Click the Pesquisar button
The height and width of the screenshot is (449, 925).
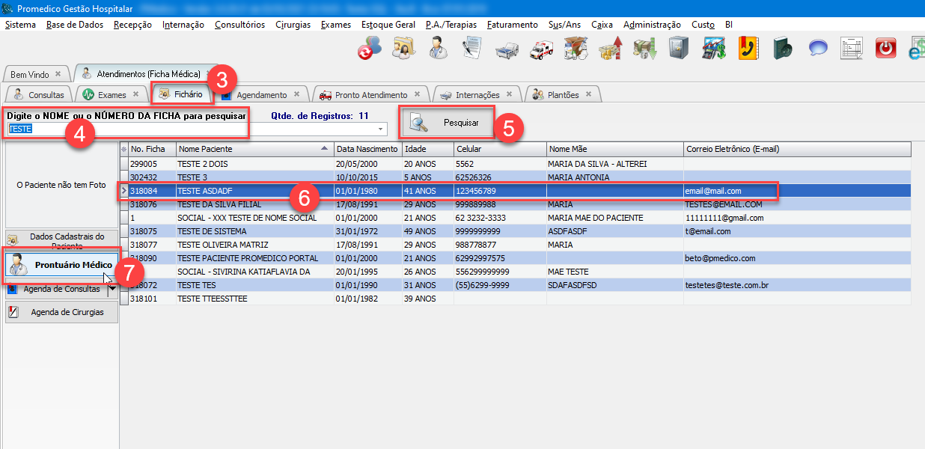[x=447, y=123]
